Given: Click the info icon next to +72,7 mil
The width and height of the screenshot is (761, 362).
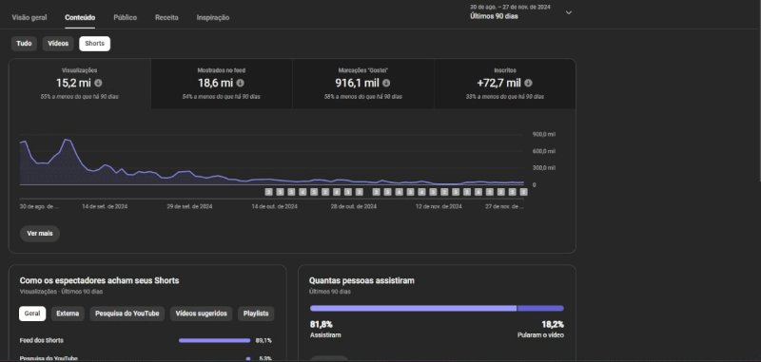Looking at the screenshot, I should tap(529, 83).
